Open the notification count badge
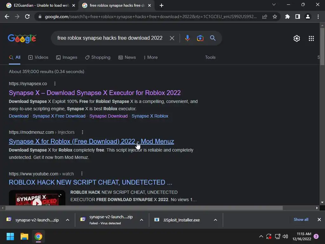 point(316,236)
